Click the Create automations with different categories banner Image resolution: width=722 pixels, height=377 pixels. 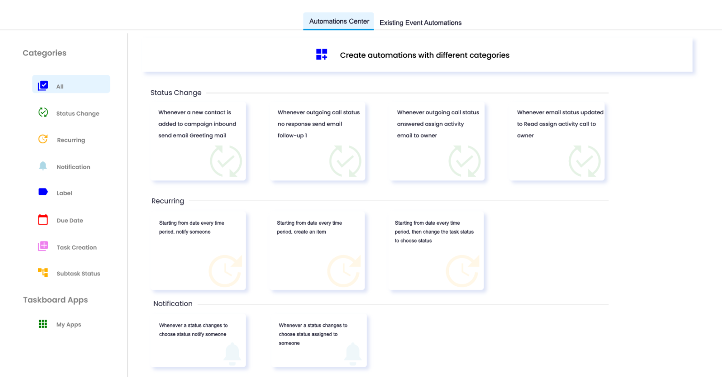point(418,55)
